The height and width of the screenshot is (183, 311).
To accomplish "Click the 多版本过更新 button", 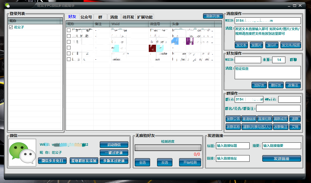I will coord(114,161).
